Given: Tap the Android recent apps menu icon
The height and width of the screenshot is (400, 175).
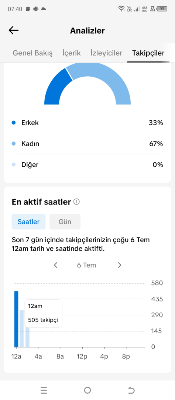Looking at the screenshot, I should click(x=44, y=390).
